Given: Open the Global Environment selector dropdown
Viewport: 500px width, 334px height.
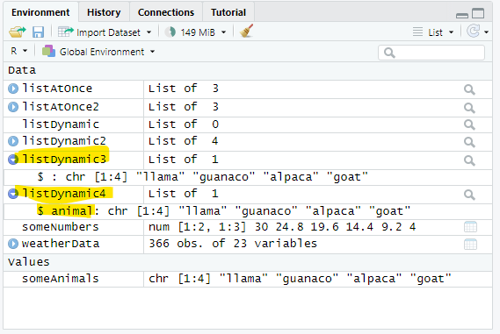Looking at the screenshot, I should 98,51.
